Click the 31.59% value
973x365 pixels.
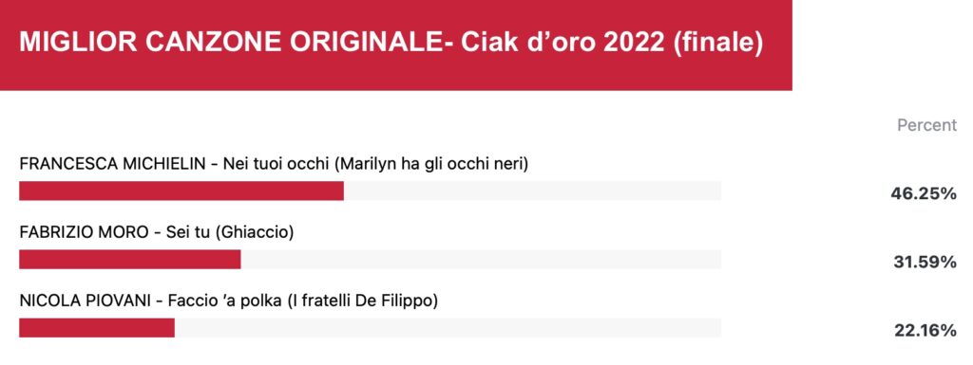[x=925, y=263]
